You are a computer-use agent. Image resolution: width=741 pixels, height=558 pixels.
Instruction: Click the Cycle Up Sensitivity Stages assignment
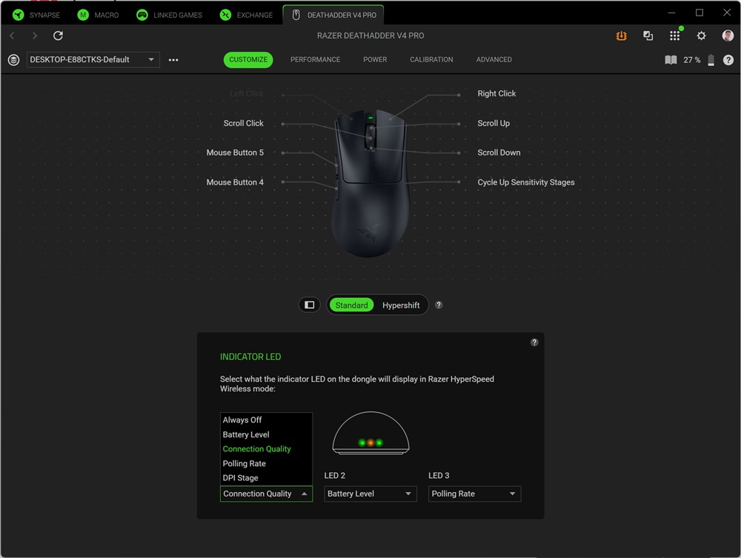coord(525,182)
